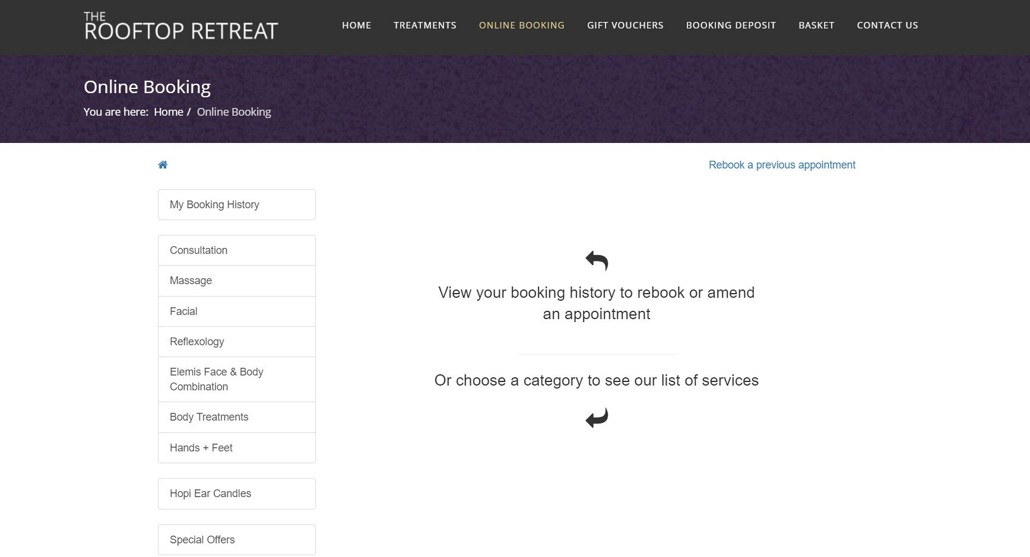Click the Rooftop Retreat logo

[x=181, y=26]
